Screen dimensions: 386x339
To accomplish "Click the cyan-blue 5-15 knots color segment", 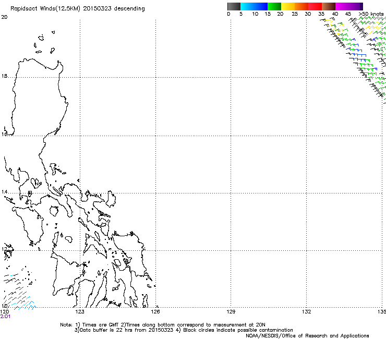I will pyautogui.click(x=254, y=7).
